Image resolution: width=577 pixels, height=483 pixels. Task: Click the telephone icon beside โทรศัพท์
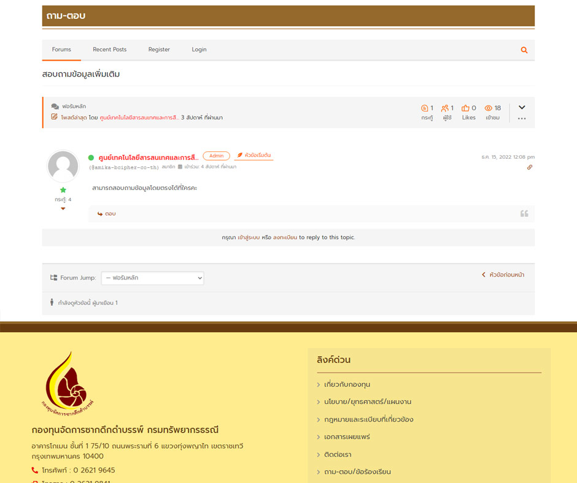34,470
